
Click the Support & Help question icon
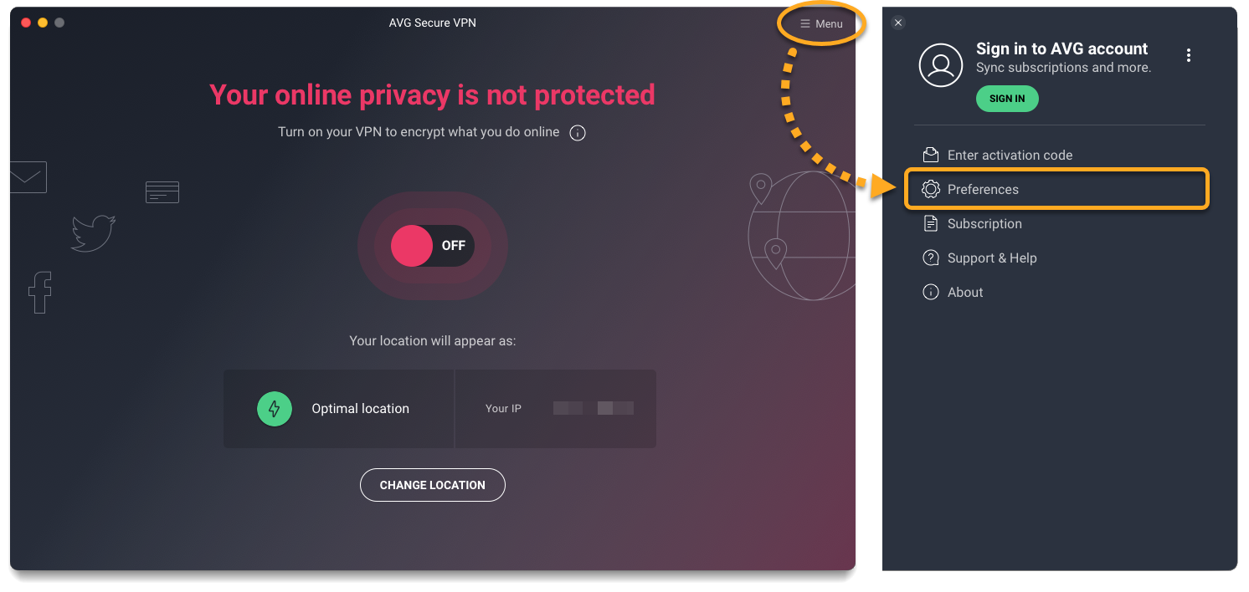click(x=930, y=258)
